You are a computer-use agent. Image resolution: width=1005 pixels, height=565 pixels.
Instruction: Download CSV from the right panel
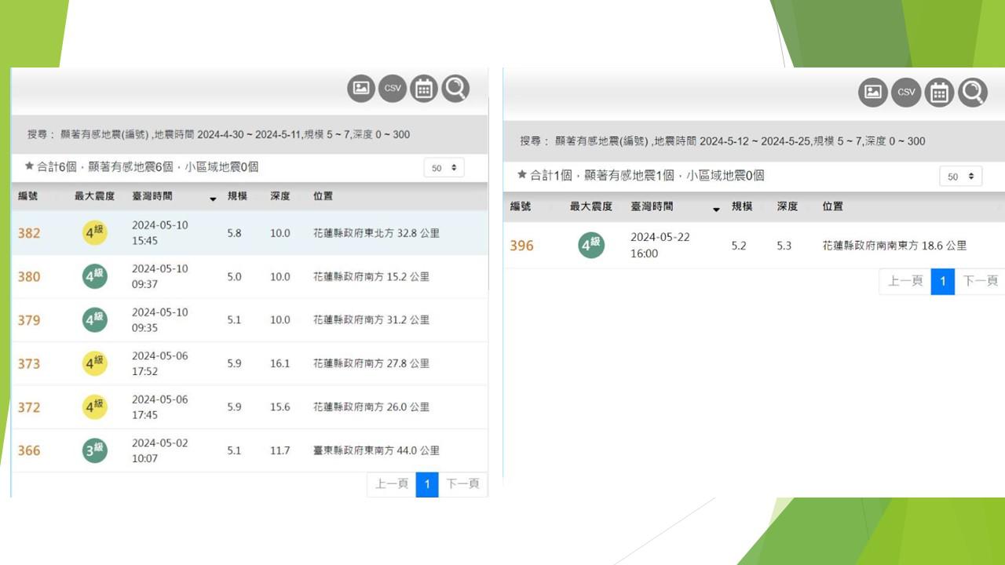[906, 93]
